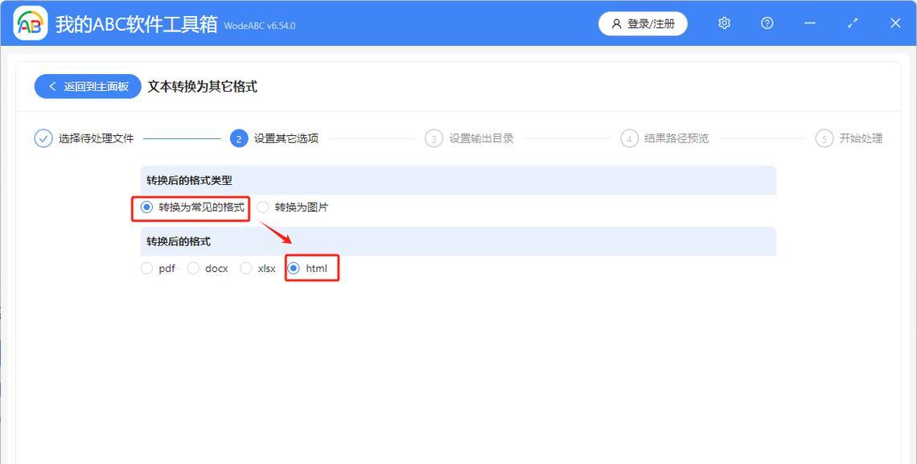
Task: Close the application window
Action: 895,23
